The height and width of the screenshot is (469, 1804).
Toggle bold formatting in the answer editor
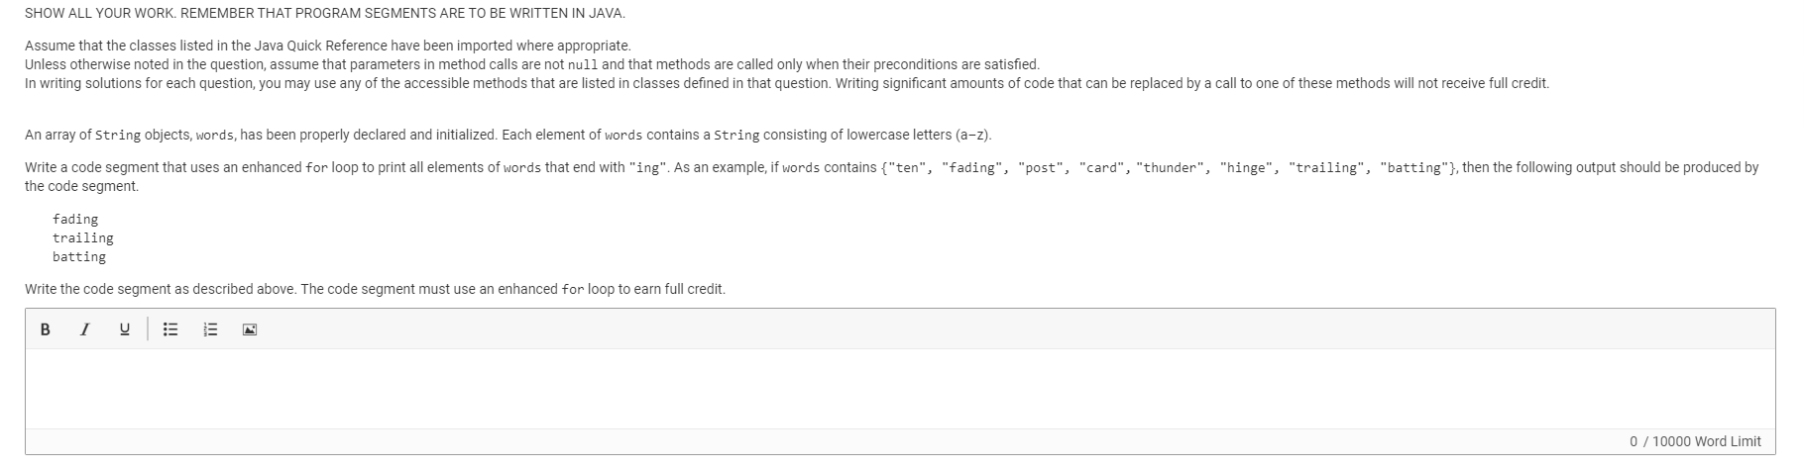pyautogui.click(x=46, y=329)
